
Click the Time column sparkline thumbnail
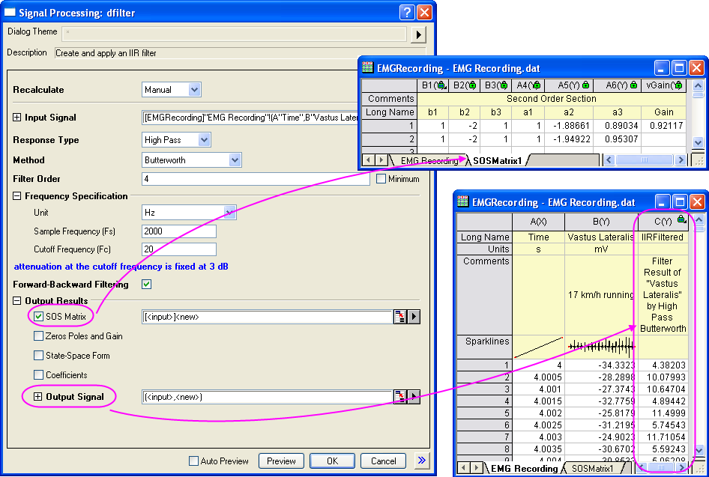tap(538, 346)
